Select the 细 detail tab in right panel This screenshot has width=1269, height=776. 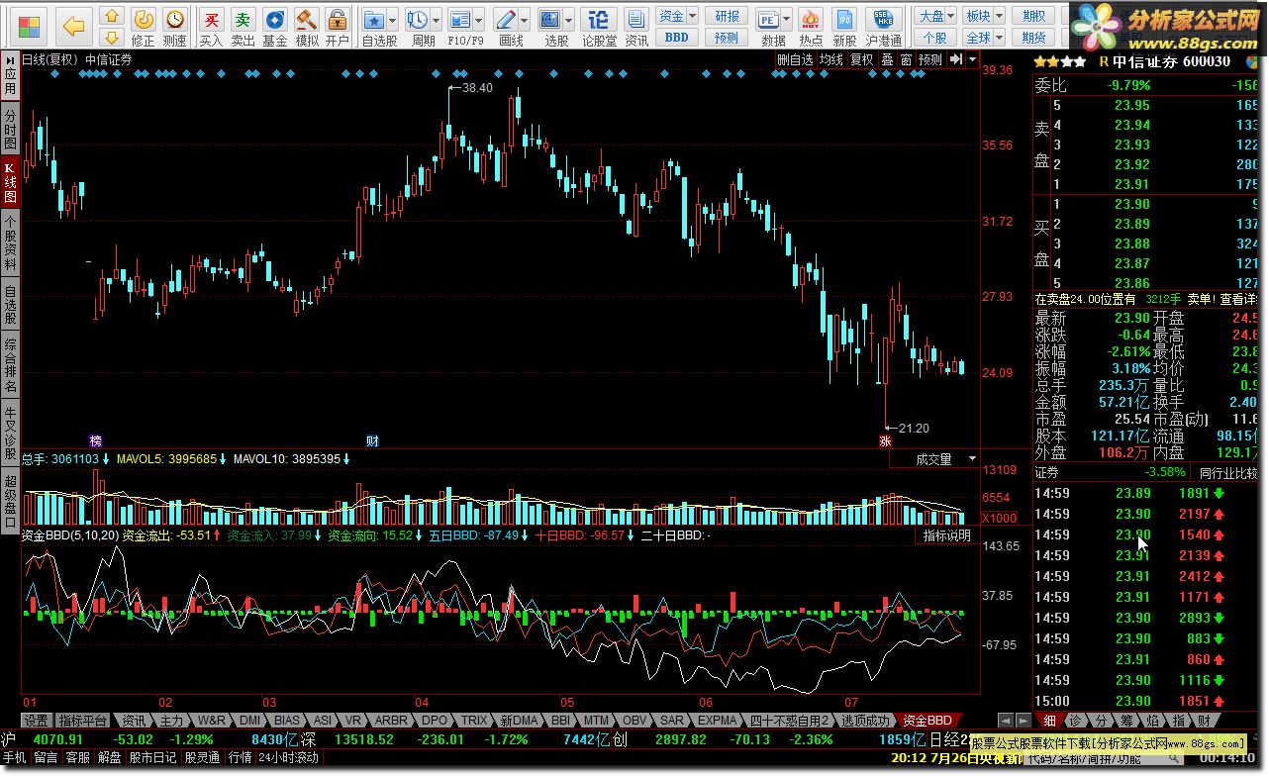pos(1048,720)
